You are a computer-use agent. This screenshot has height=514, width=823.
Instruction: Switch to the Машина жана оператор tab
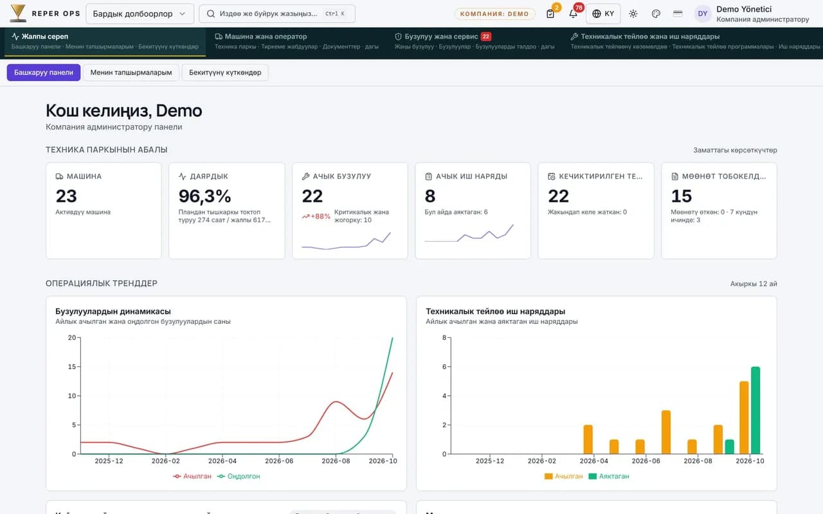pyautogui.click(x=297, y=42)
